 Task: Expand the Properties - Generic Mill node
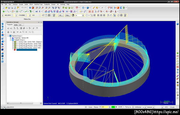click(10, 38)
